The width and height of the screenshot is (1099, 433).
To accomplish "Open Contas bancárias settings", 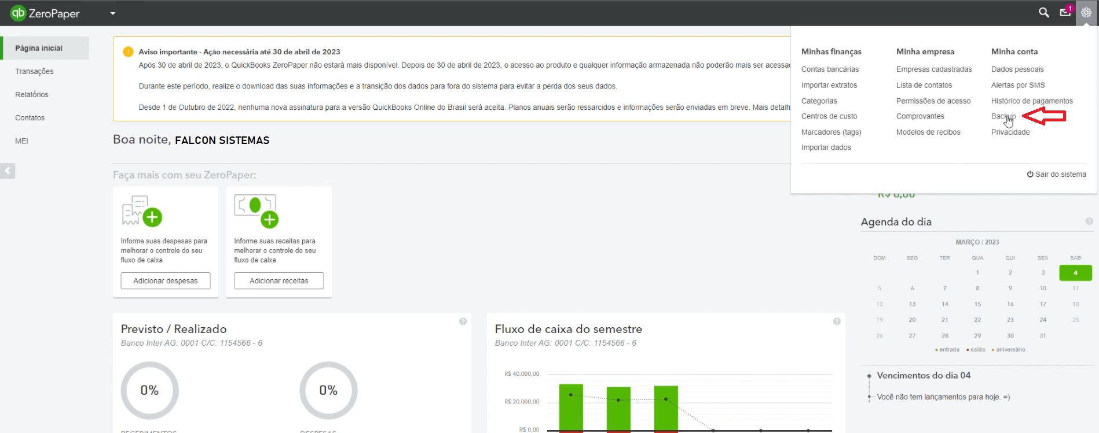I will 830,69.
